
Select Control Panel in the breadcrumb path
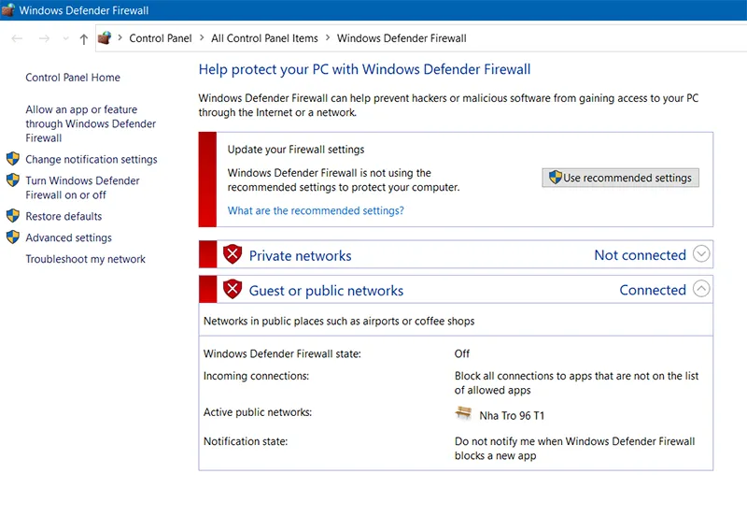point(160,38)
